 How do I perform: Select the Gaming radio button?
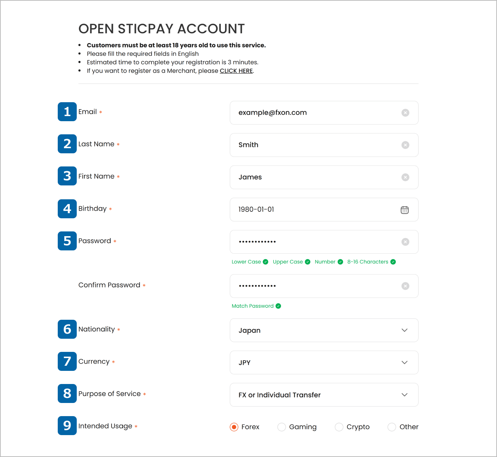[x=281, y=427]
